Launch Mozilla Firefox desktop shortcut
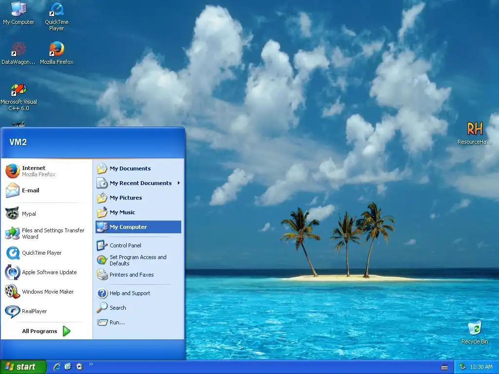This screenshot has height=374, width=499. 57,53
